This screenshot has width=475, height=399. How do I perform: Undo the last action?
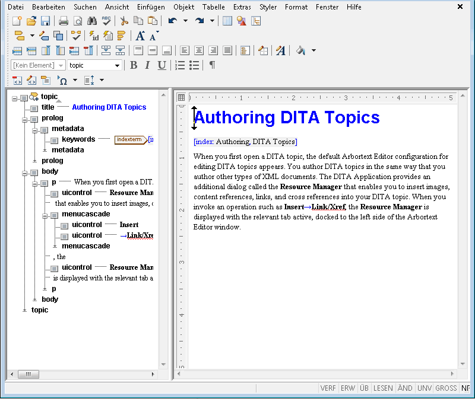pyautogui.click(x=173, y=21)
